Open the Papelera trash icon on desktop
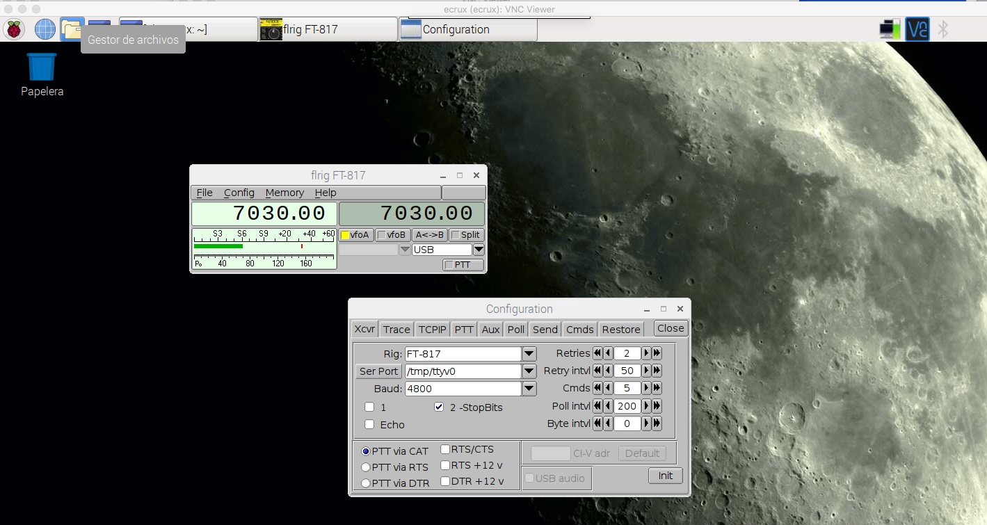 tap(42, 75)
